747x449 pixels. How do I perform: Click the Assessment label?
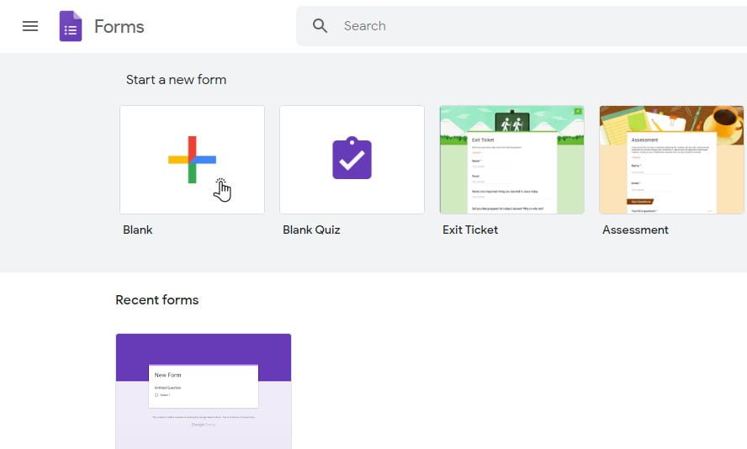tap(635, 230)
